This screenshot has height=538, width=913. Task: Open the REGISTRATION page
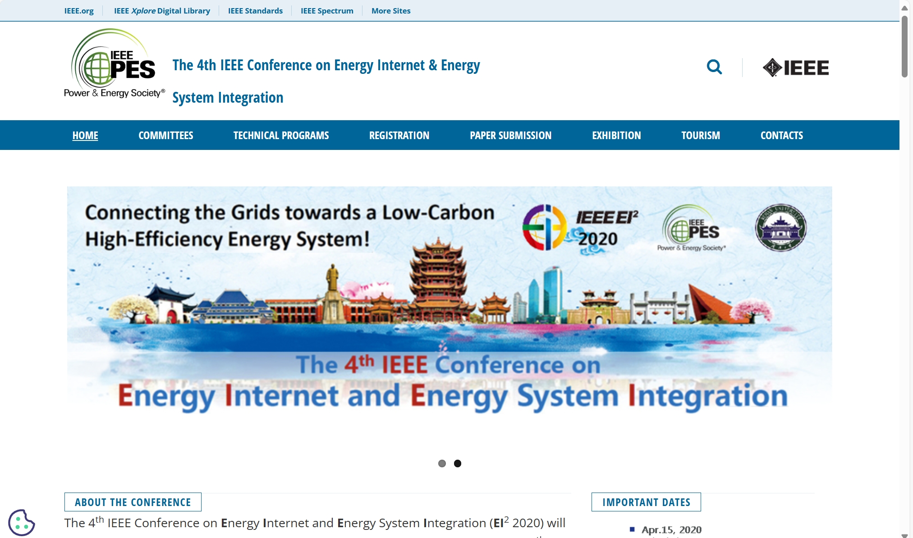(x=399, y=135)
